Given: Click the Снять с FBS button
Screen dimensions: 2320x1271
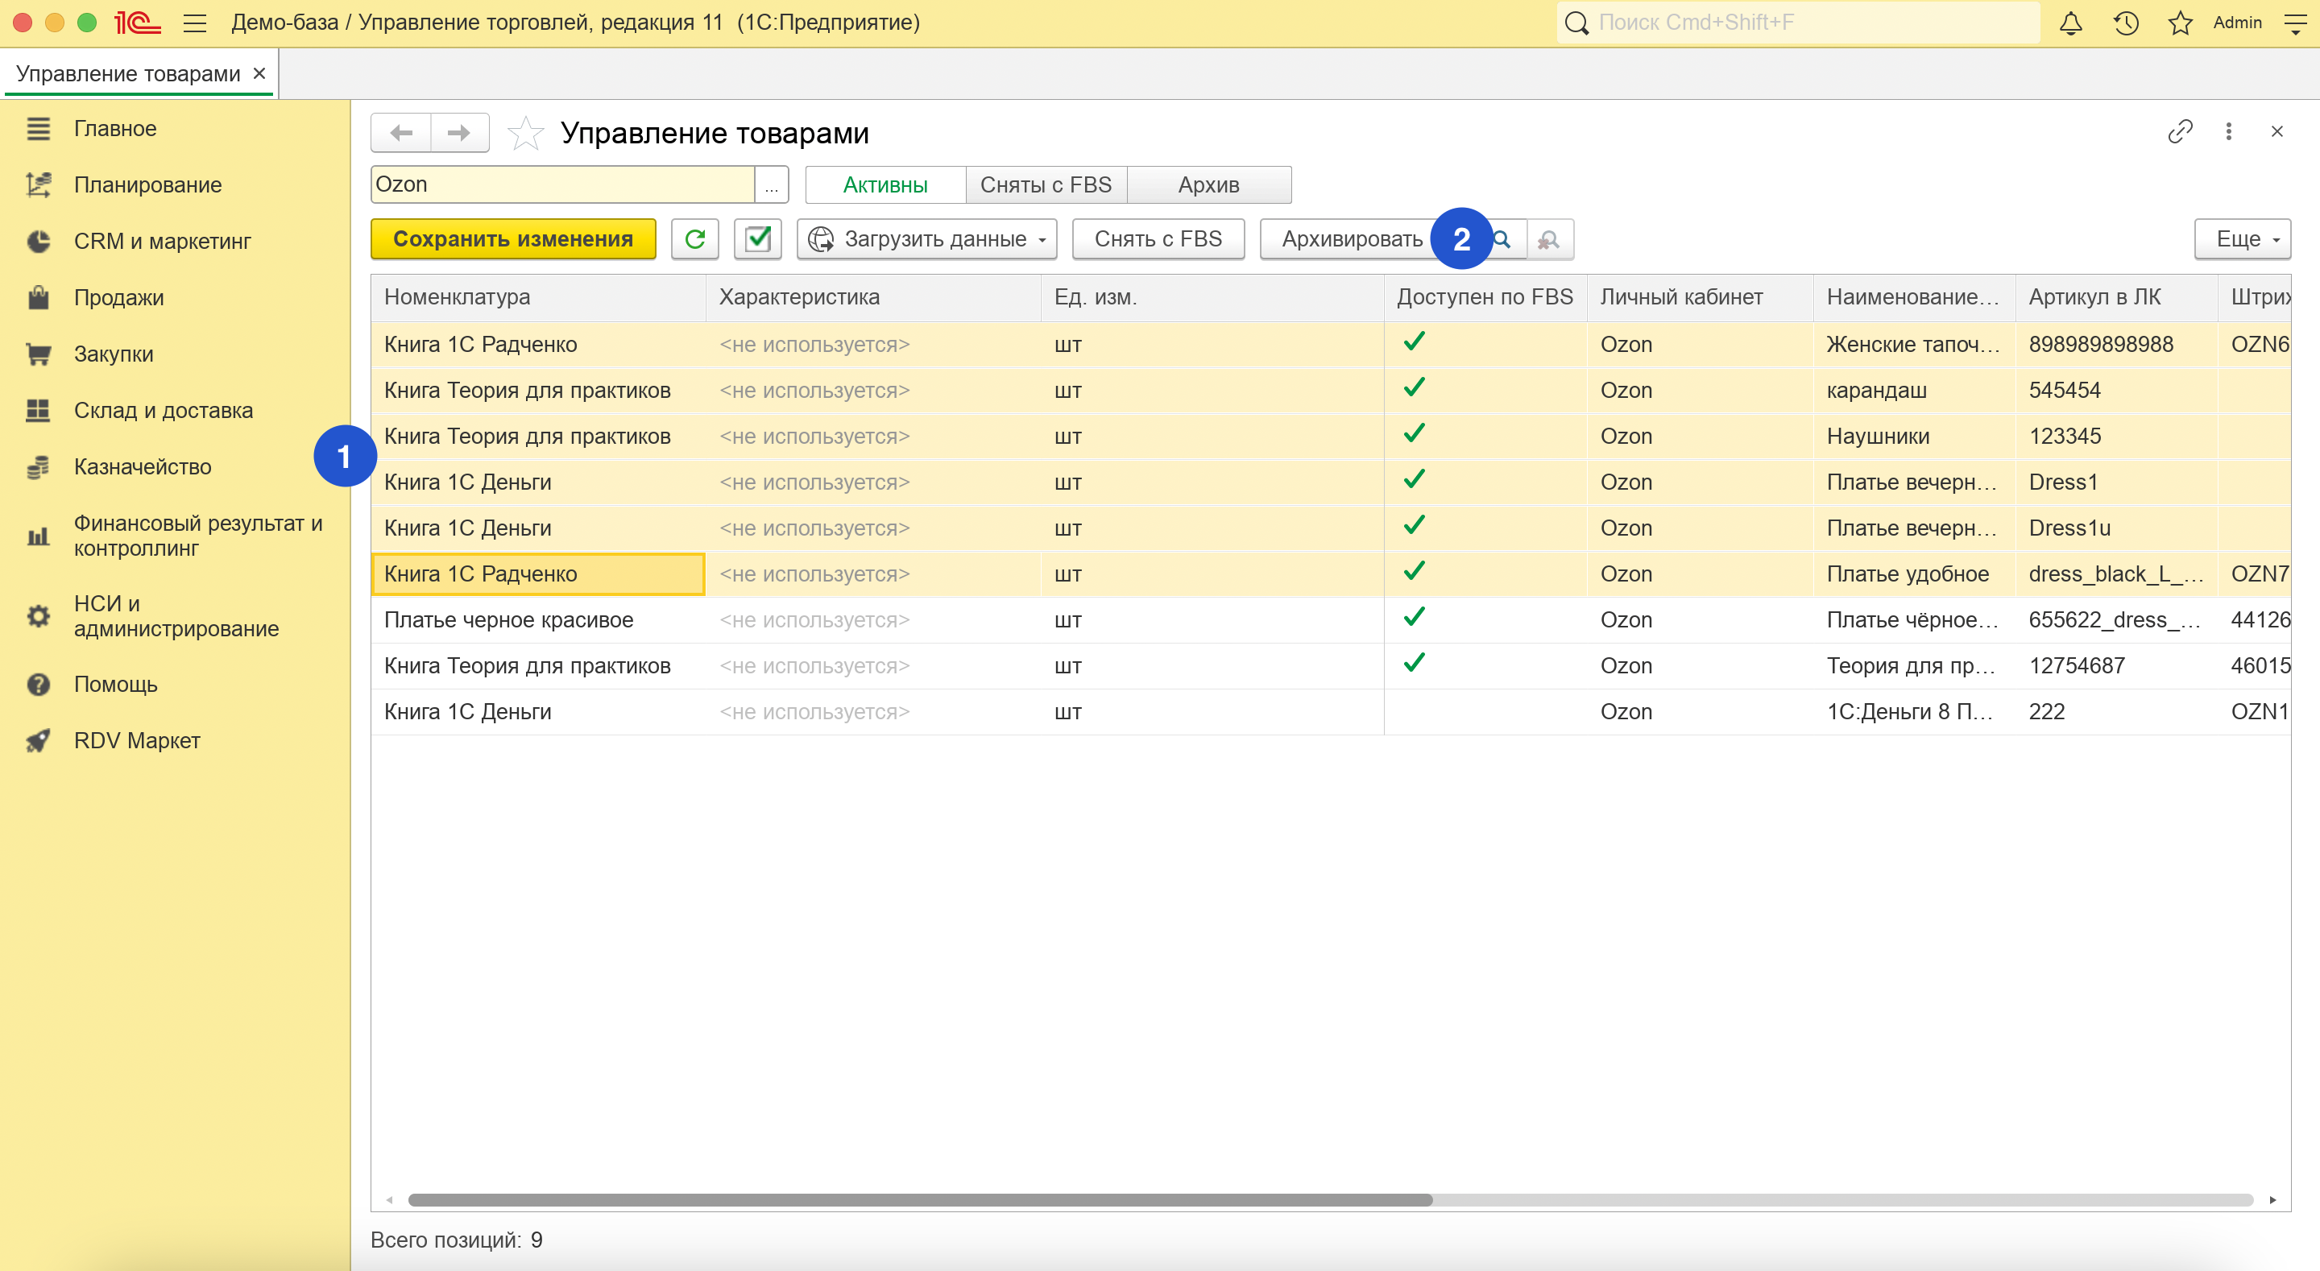Looking at the screenshot, I should (x=1158, y=238).
